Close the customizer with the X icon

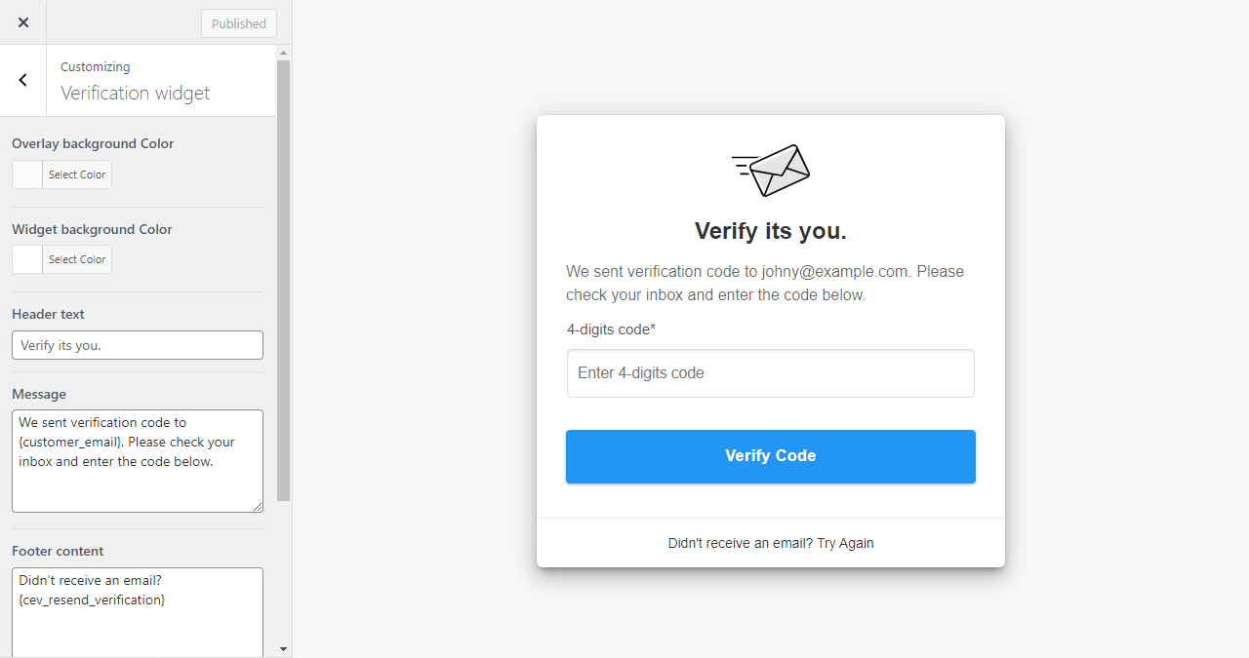pos(23,22)
